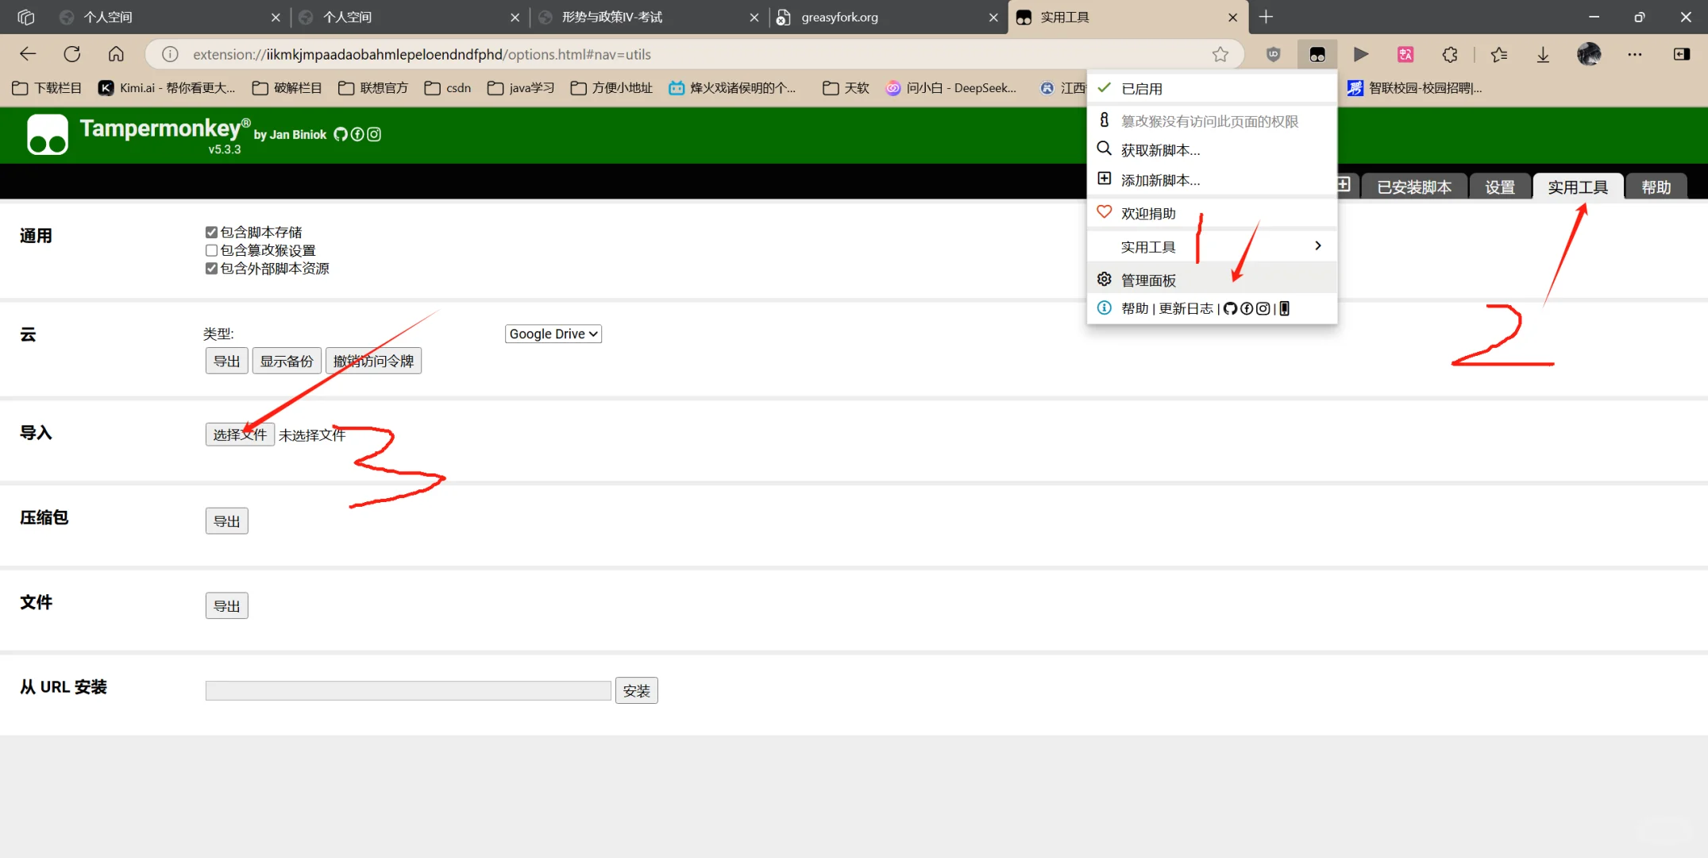Click the install-from-URL text field
The height and width of the screenshot is (858, 1708).
[x=407, y=690]
